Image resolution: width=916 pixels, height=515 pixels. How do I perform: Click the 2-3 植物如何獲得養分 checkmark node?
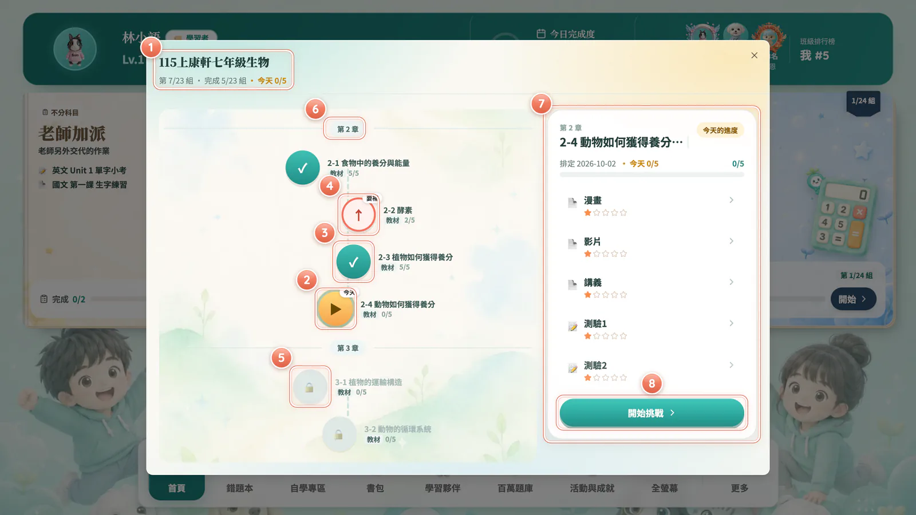tap(353, 262)
